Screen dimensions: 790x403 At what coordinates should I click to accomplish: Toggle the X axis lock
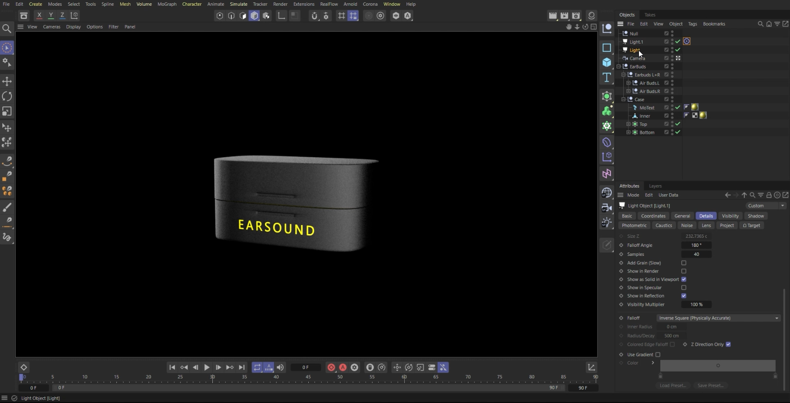(x=39, y=16)
